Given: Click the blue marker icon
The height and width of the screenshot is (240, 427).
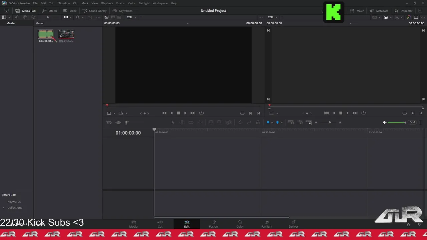Looking at the screenshot, I should [277, 123].
